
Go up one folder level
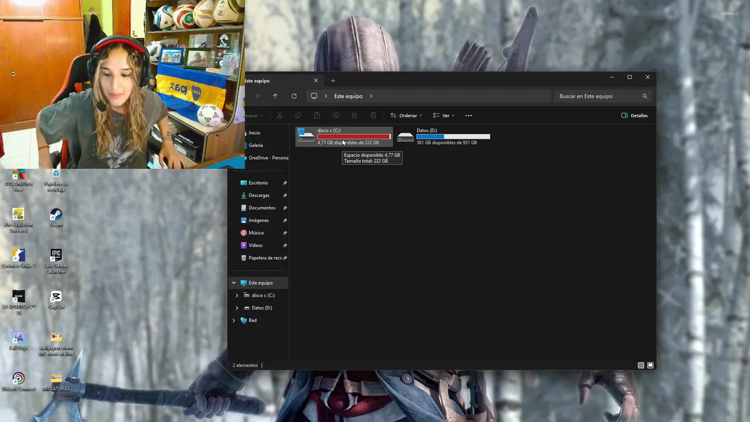[275, 96]
